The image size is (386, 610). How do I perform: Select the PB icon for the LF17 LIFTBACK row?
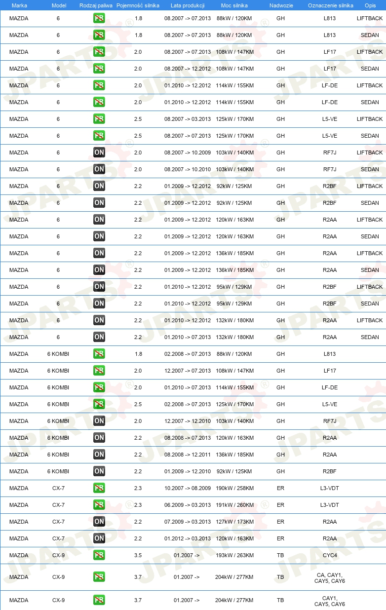click(x=99, y=52)
